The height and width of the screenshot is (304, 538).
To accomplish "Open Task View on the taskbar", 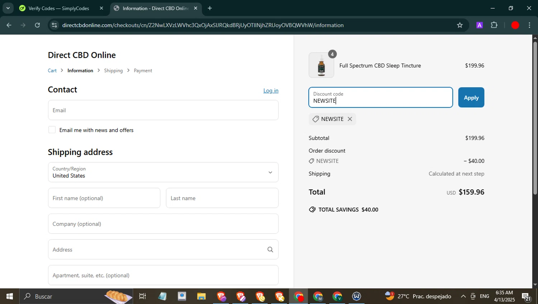I will 142,296.
